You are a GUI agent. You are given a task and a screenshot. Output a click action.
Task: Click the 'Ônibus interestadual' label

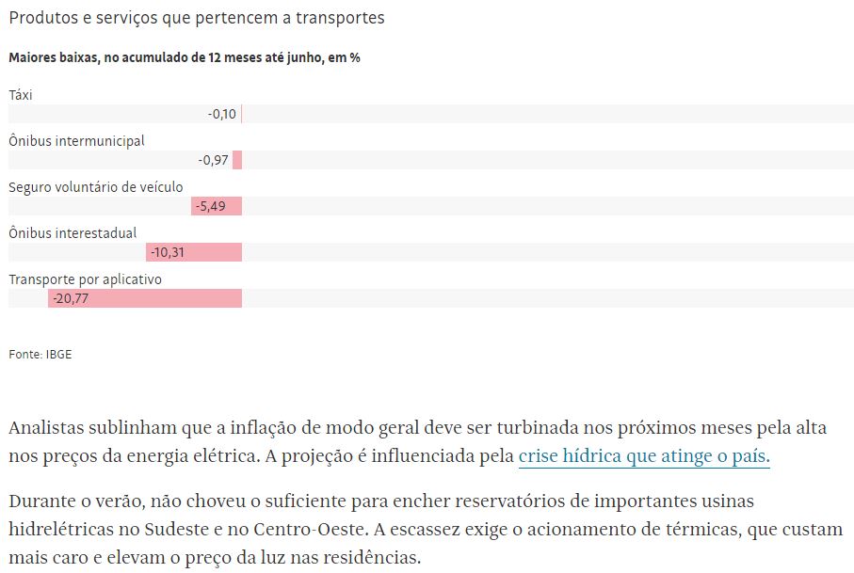[x=73, y=232]
